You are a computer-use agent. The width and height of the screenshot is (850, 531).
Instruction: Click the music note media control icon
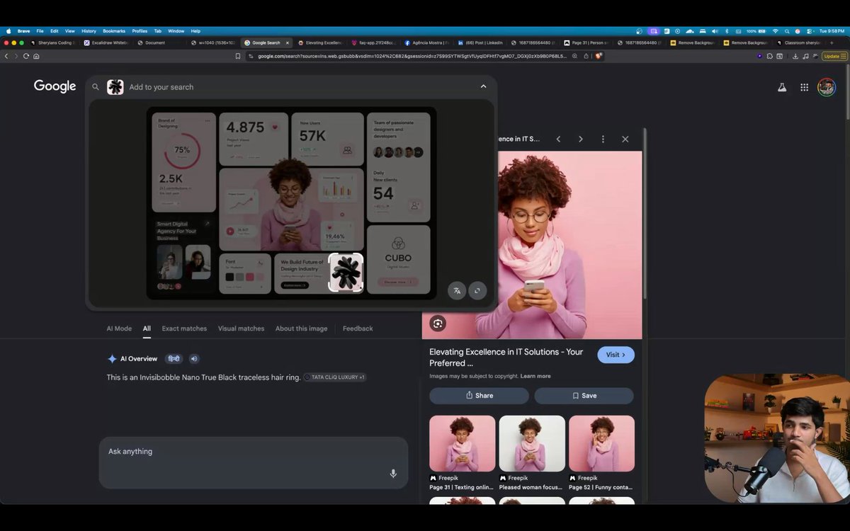tap(805, 56)
